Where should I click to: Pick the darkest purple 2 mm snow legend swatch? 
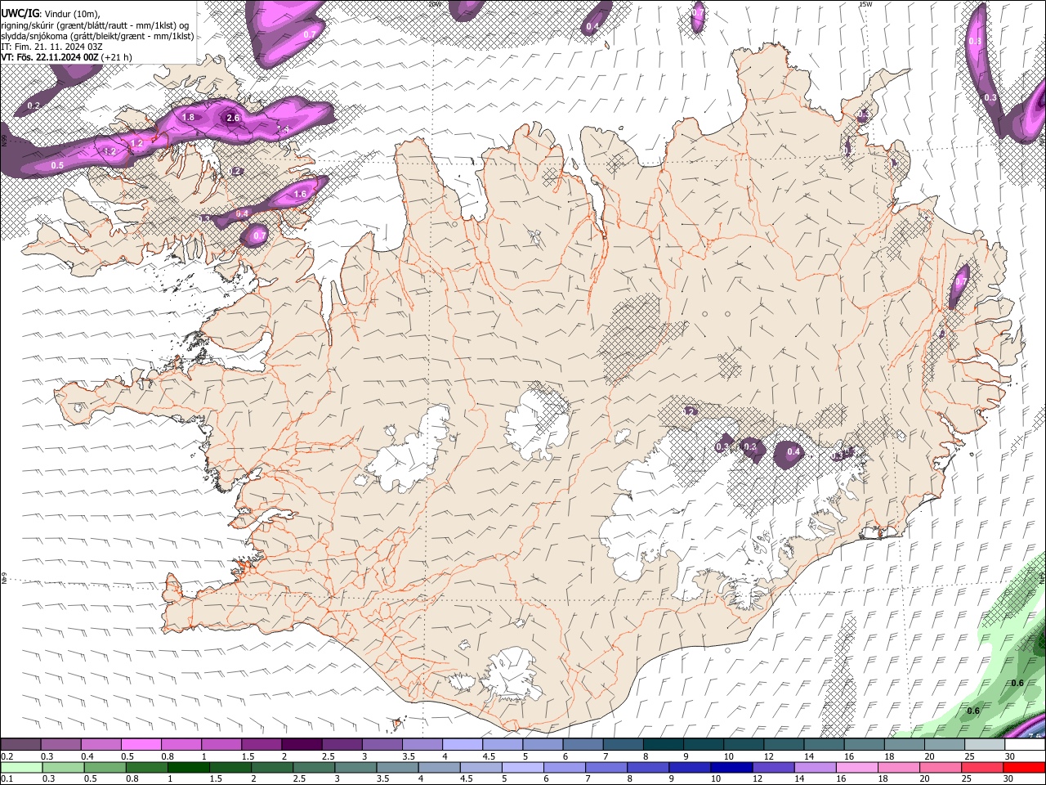[302, 745]
